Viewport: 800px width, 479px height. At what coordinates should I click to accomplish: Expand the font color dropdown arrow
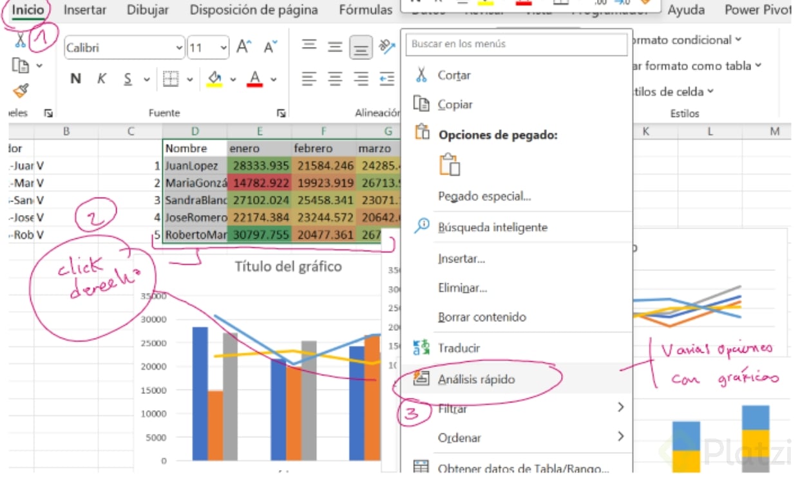pyautogui.click(x=274, y=79)
